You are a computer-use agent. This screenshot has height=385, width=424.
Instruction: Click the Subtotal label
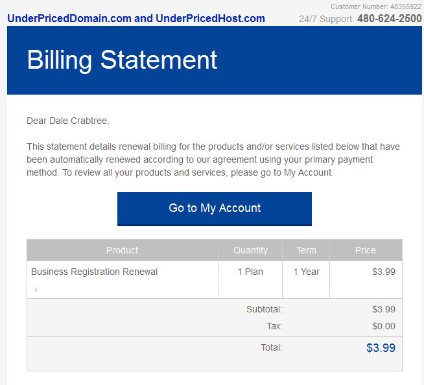coord(264,309)
